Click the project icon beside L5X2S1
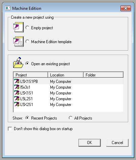The image size is (136, 160). point(17,104)
